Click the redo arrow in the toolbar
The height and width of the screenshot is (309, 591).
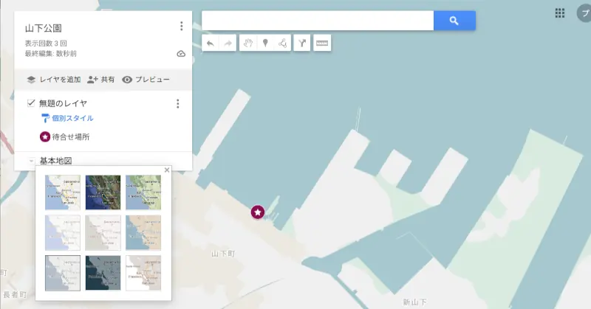click(228, 44)
